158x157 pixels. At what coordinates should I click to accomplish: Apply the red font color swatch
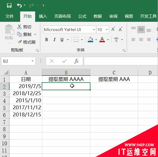(102, 40)
